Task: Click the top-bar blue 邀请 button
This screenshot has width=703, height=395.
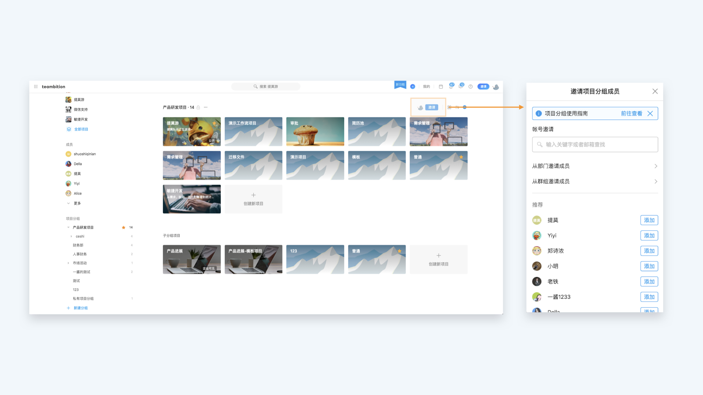Action: click(483, 87)
